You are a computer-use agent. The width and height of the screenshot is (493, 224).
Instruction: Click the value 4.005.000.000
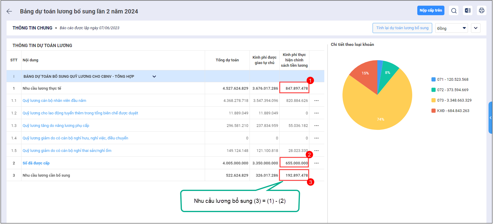[235, 163]
